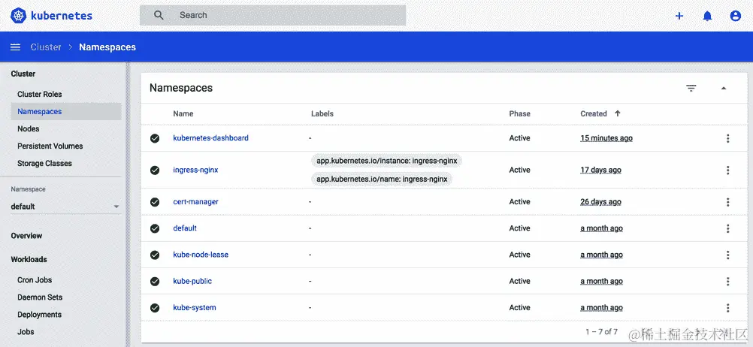Screen dimensions: 753x347
Task: Open Persistent Volumes in sidebar
Action: coord(50,146)
